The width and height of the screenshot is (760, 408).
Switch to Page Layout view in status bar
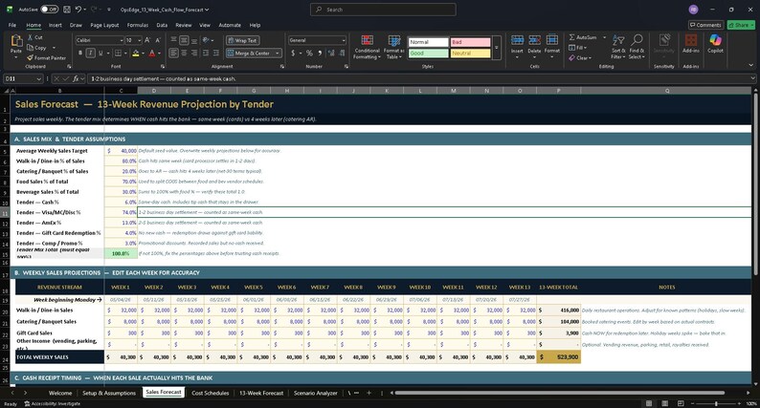665,403
